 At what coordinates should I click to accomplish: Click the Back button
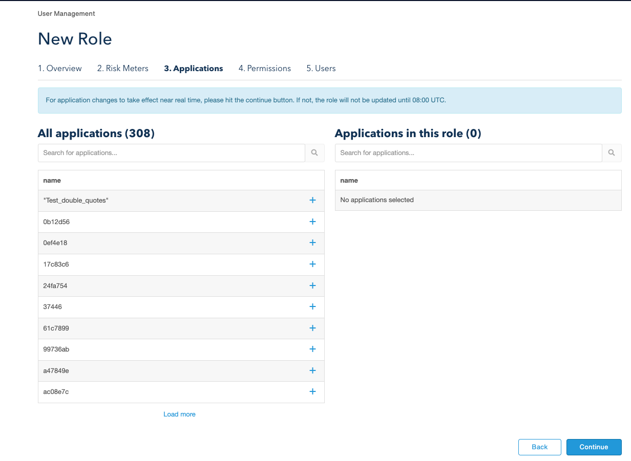click(x=539, y=447)
